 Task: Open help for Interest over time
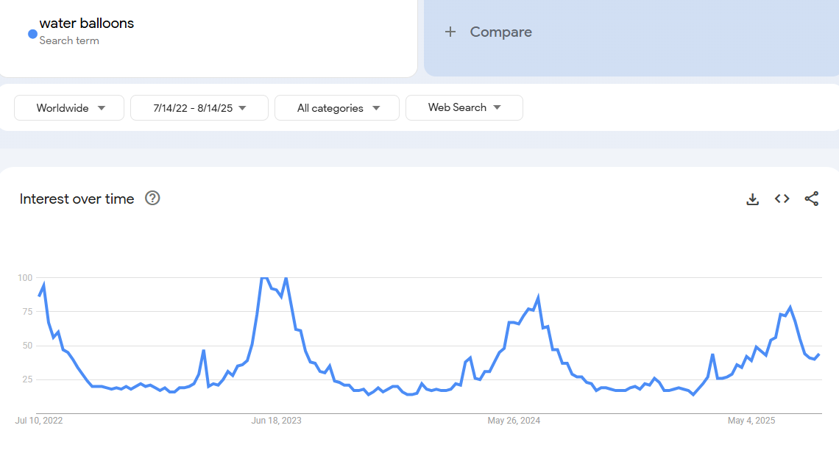click(152, 198)
